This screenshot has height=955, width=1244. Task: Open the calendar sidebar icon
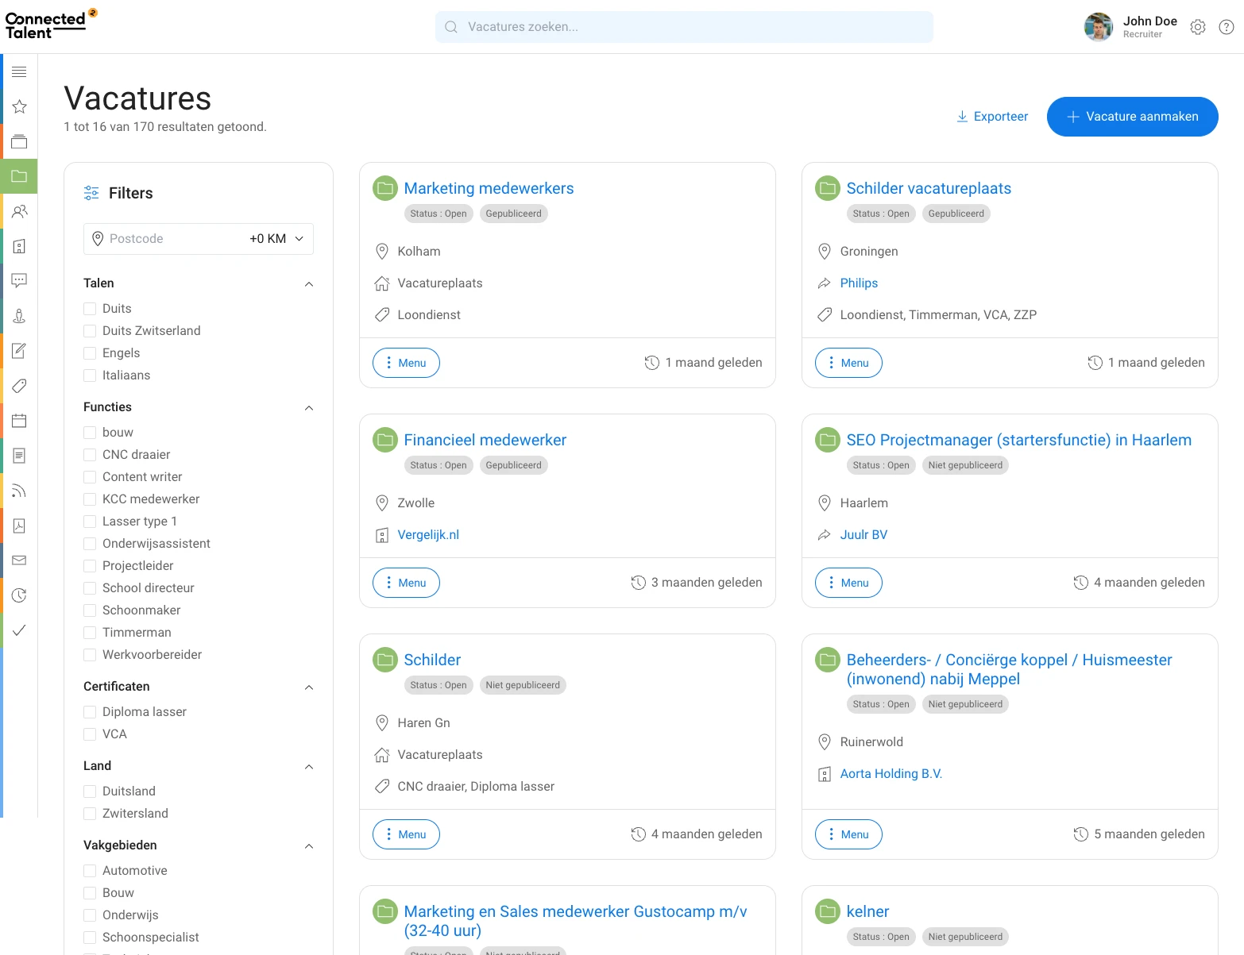[19, 420]
